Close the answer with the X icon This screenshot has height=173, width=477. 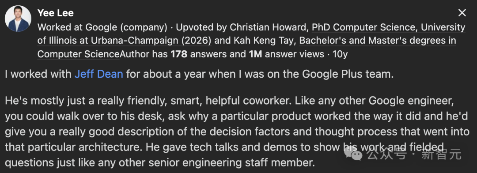462,13
